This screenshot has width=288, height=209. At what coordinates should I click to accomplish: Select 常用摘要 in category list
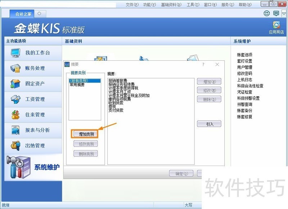pyautogui.click(x=77, y=85)
